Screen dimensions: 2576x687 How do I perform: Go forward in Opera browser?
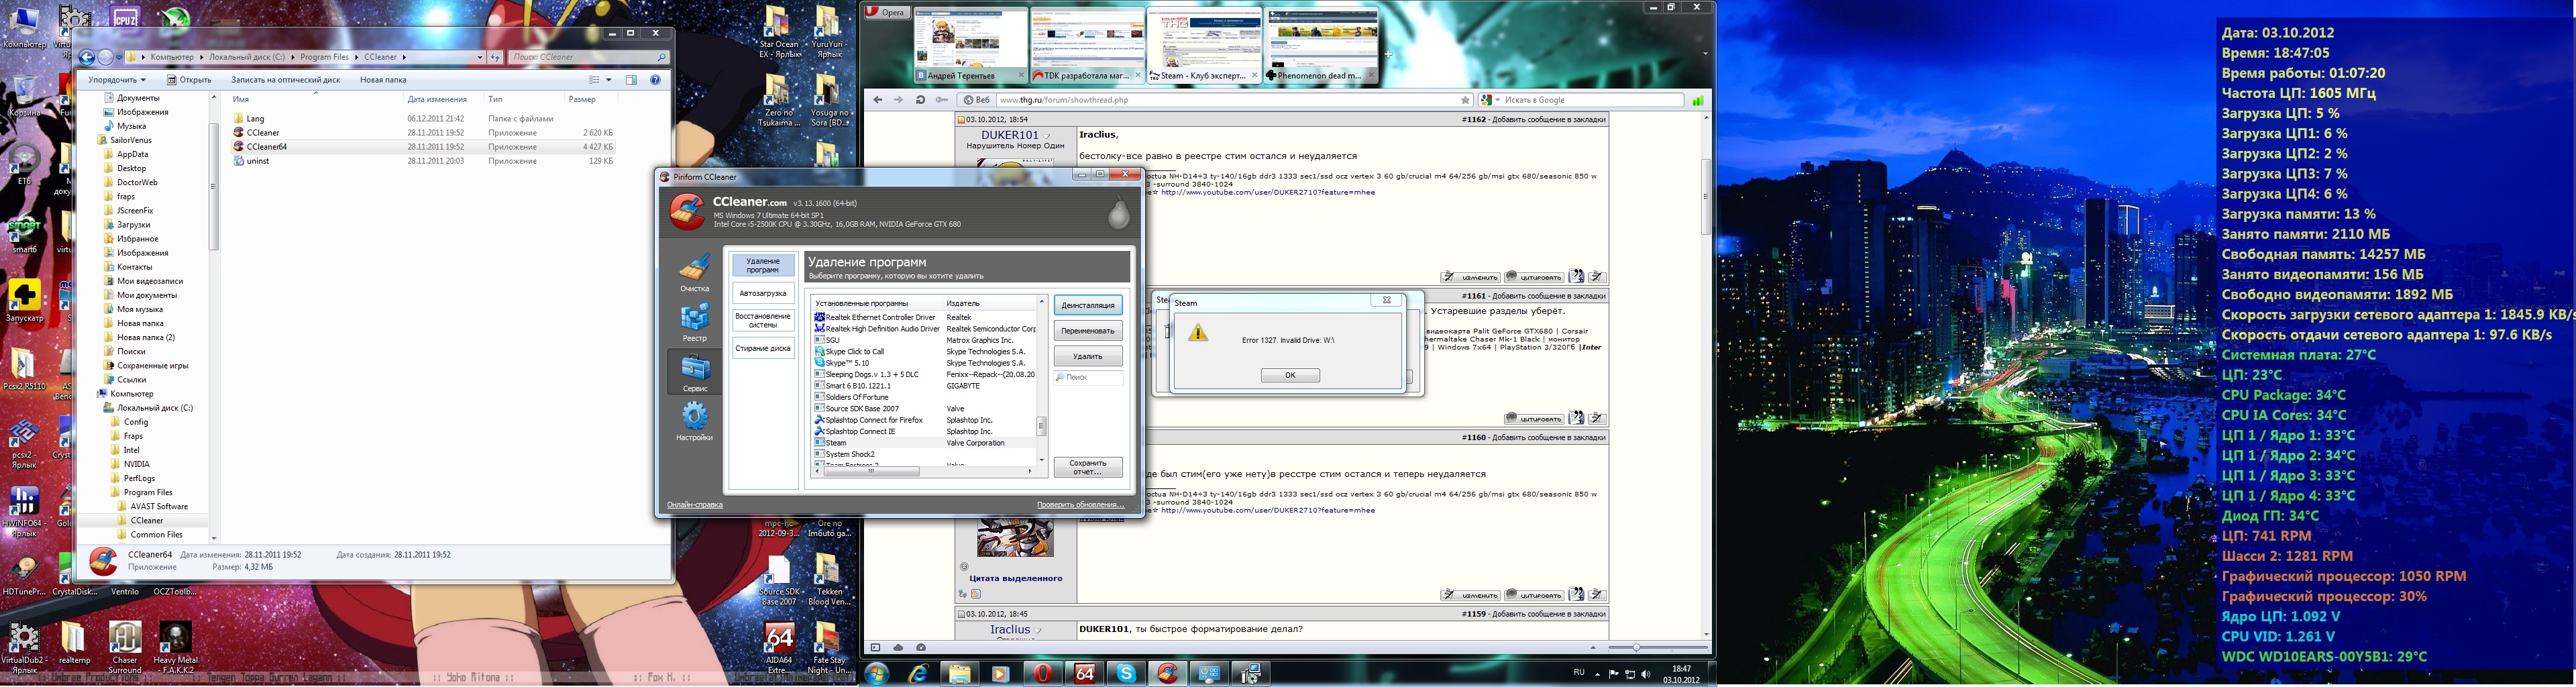point(898,100)
